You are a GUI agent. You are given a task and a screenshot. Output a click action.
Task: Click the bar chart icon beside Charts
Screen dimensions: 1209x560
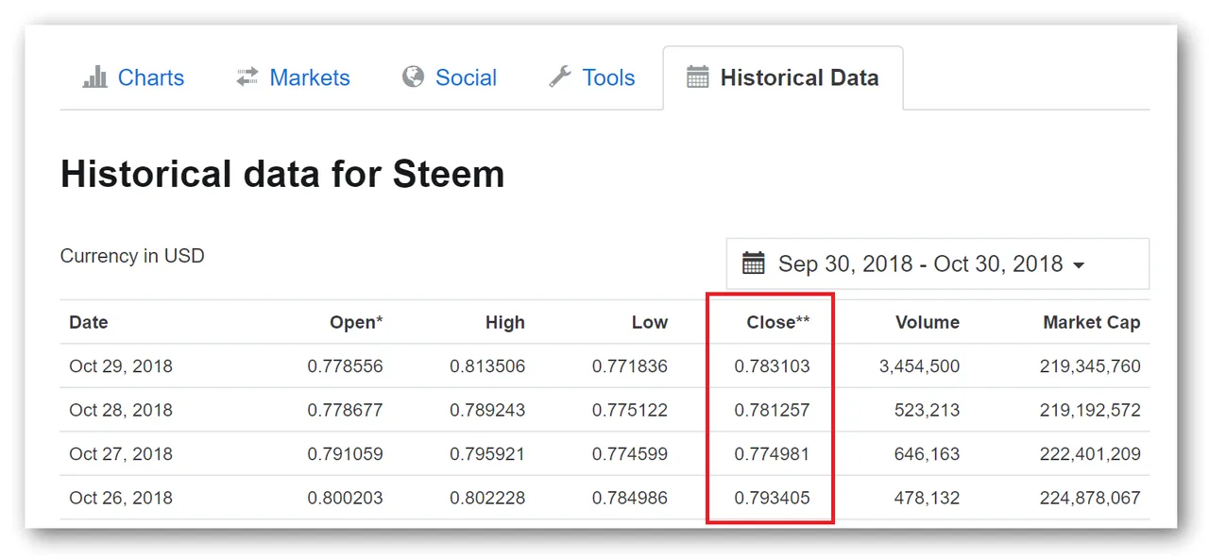pos(95,77)
